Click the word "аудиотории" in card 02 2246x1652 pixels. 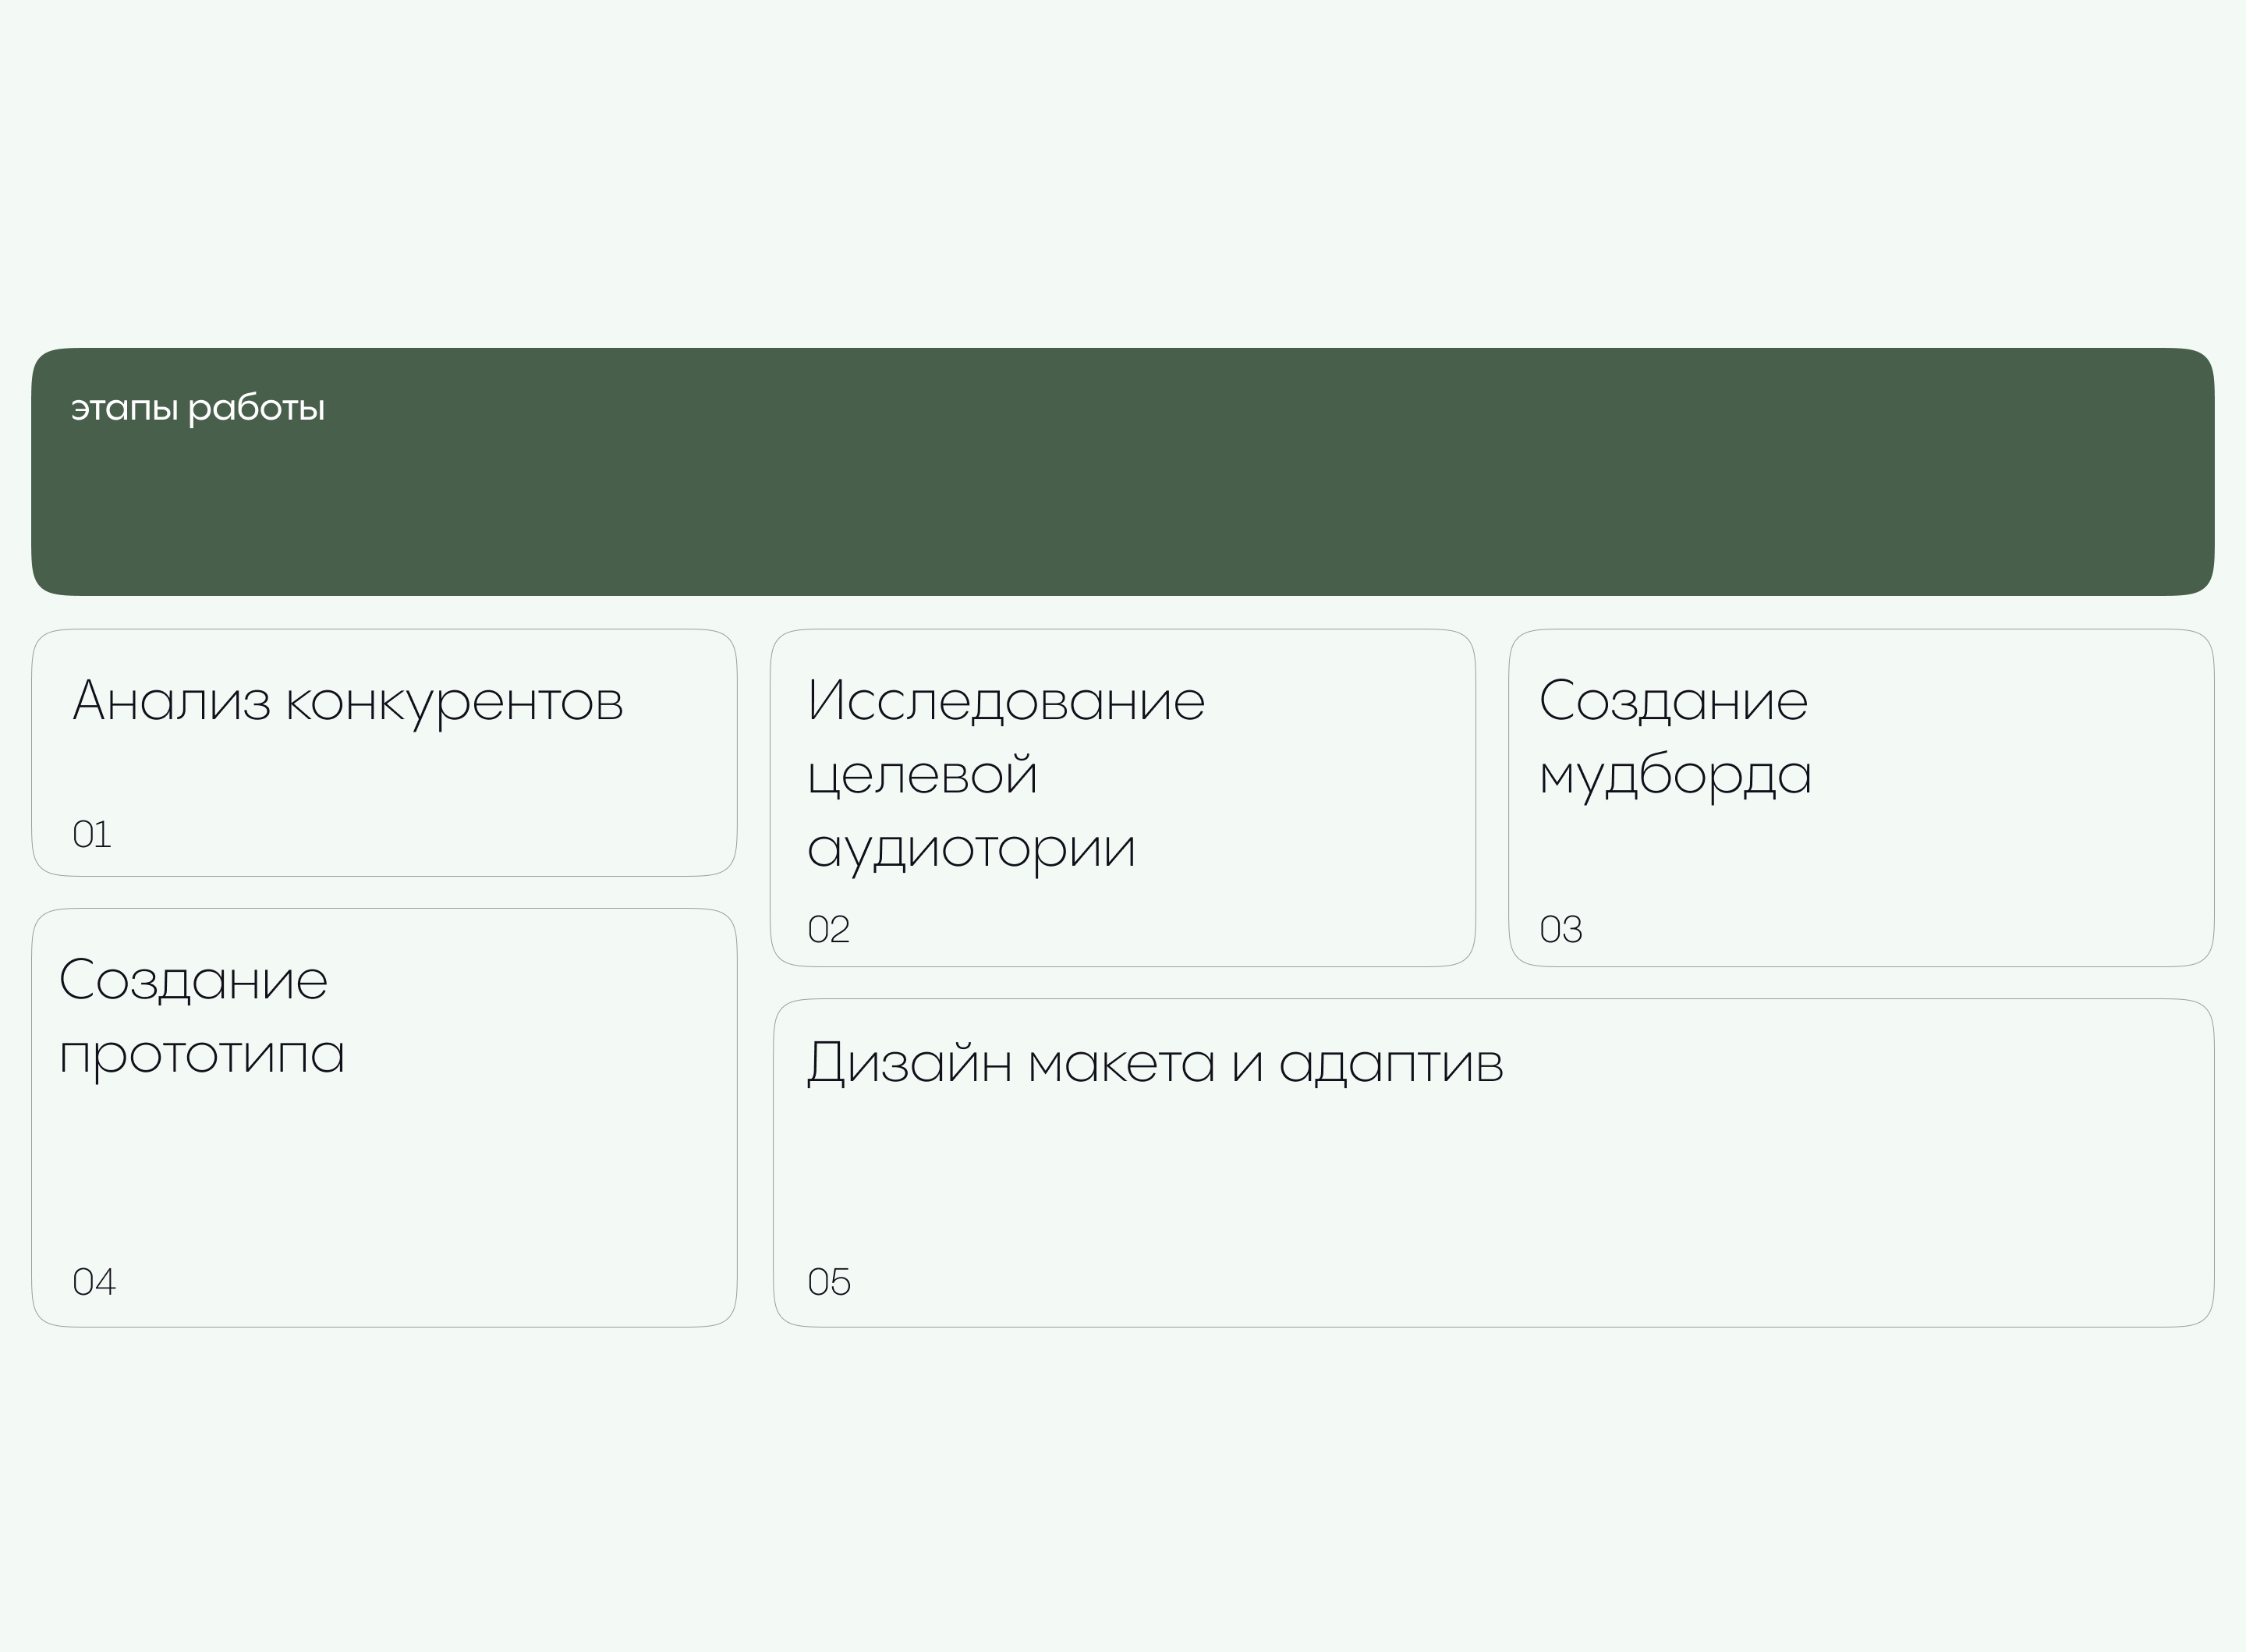[x=971, y=849]
